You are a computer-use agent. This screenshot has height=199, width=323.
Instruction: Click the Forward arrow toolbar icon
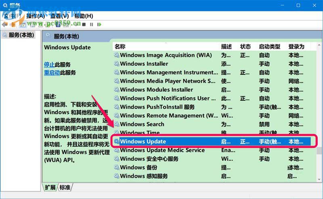(13, 25)
